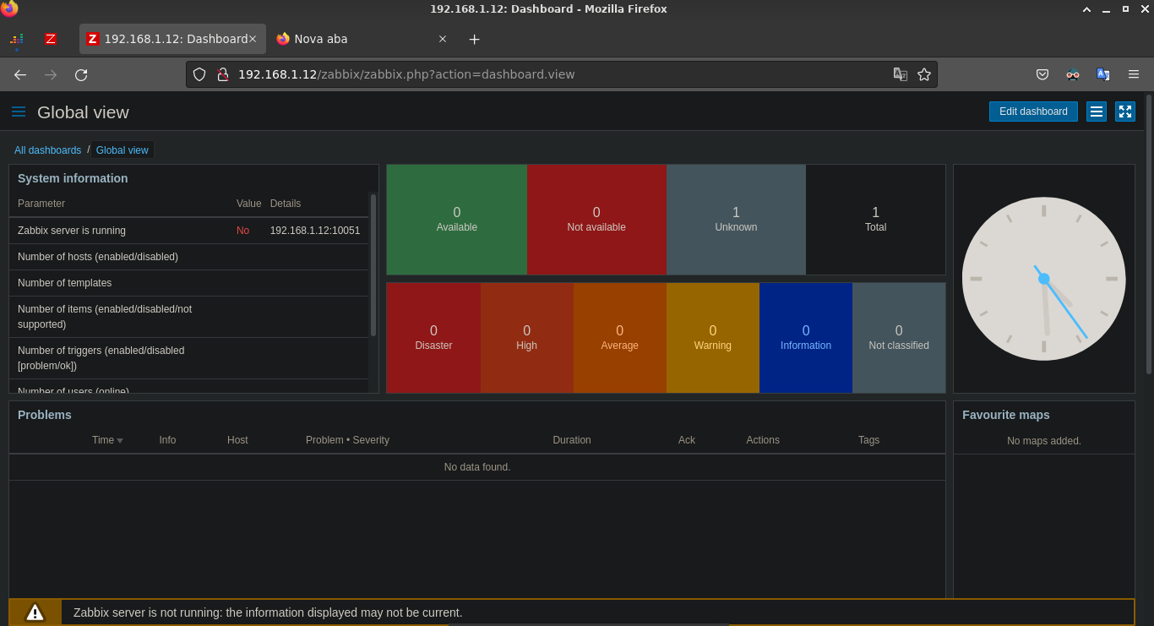Screen dimensions: 1154x626
Task: Click the Problems widget title
Action: click(x=45, y=415)
